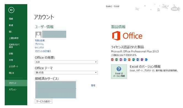This screenshot has width=183, height=108.
Task: Select 新規 in the sidebar
Action: 11,25
